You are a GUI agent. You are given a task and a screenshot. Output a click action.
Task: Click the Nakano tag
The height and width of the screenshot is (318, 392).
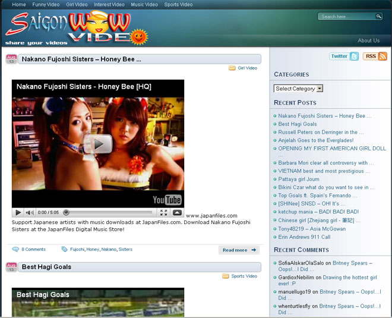click(109, 249)
